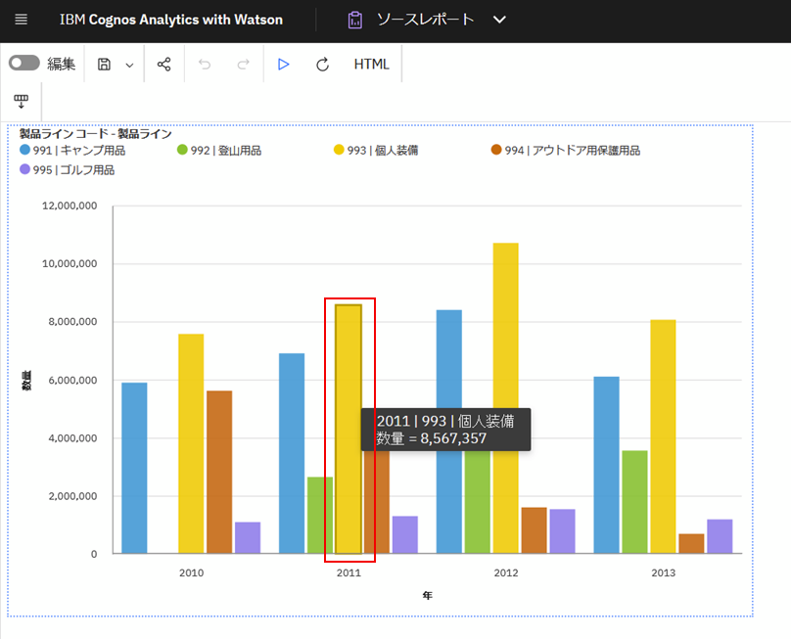Viewport: 791px width, 639px height.
Task: Click the report clipboard icon beside ソースレポート
Action: click(355, 21)
